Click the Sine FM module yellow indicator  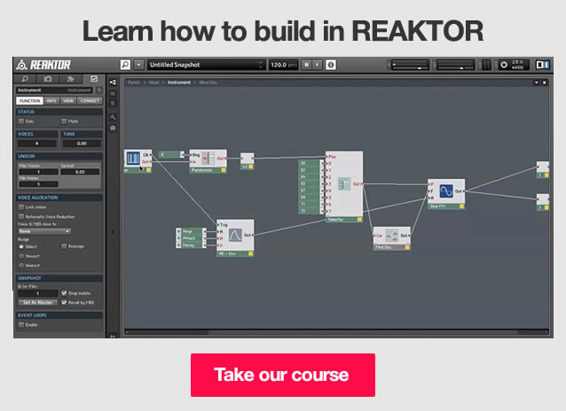coord(461,206)
